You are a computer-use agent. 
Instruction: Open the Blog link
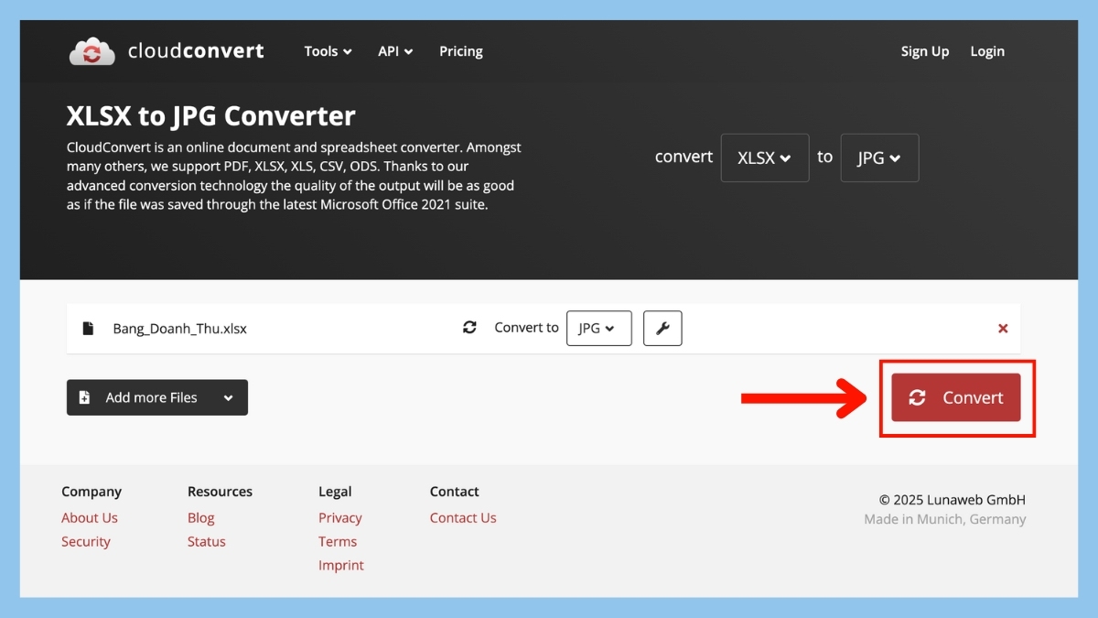tap(201, 517)
